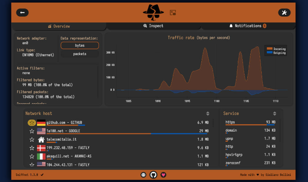308x182 pixels.
Task: Favorite the 1e100.net GOOGLE host
Action: click(32, 131)
